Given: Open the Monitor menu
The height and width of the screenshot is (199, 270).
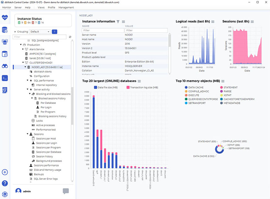Looking at the screenshot, I should coord(7,7).
